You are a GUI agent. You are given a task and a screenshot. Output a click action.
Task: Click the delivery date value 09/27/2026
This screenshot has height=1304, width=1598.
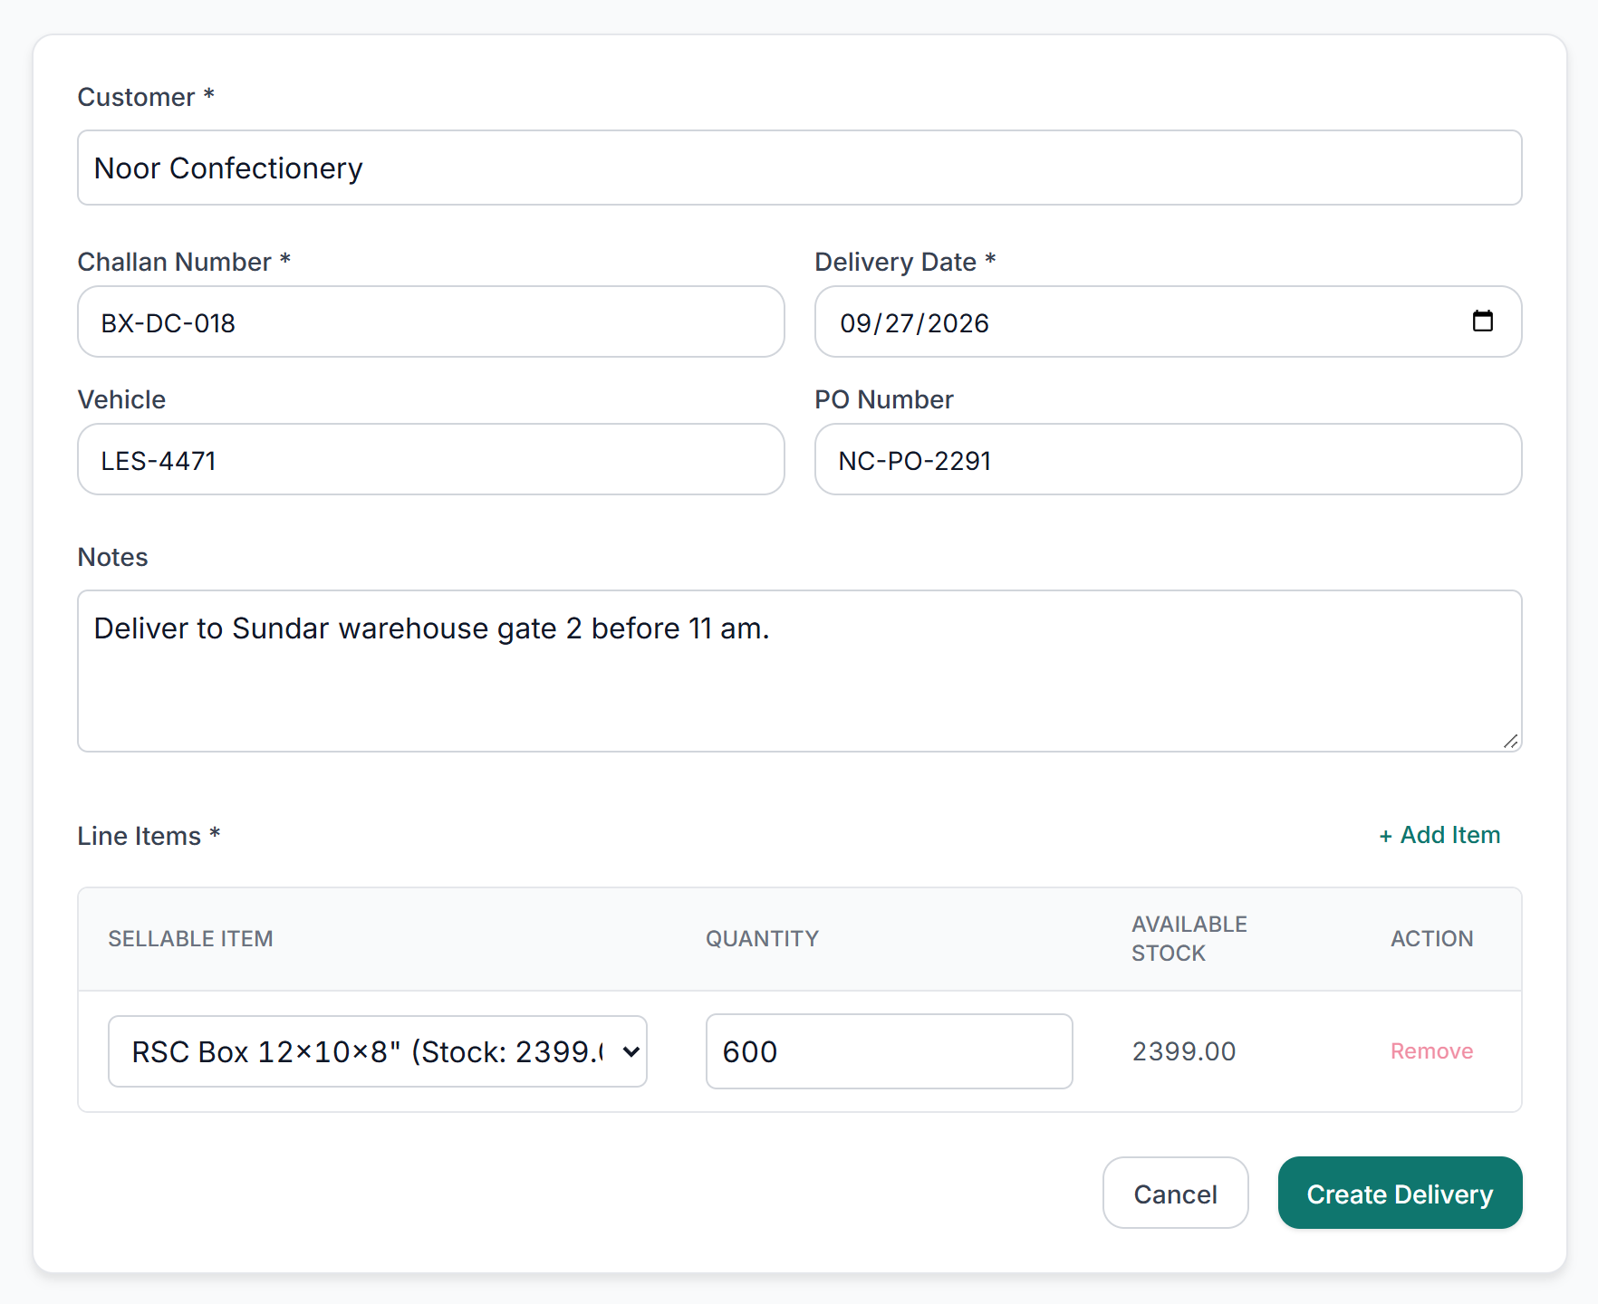tap(914, 323)
